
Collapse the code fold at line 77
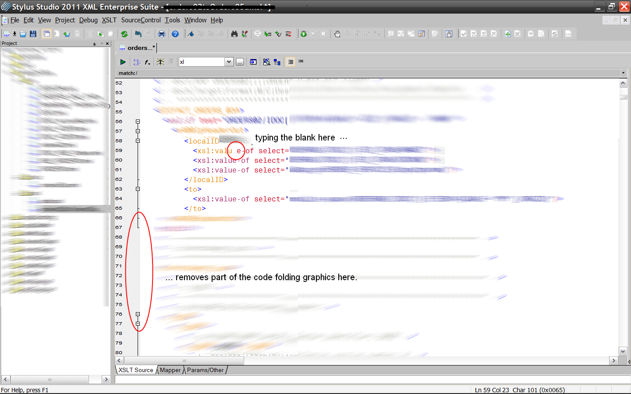coord(138,324)
